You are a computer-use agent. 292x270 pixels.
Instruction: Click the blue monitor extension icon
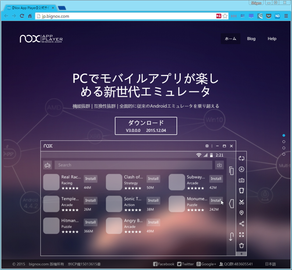coord(251,16)
